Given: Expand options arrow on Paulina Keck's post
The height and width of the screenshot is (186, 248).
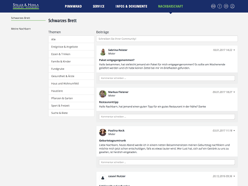Looking at the screenshot, I should click(234, 130).
